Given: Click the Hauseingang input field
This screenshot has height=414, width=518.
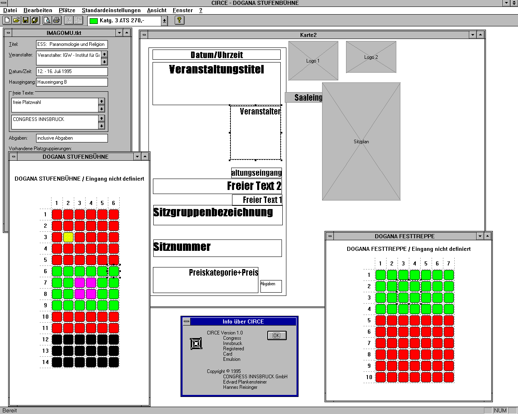Looking at the screenshot, I should [x=72, y=82].
